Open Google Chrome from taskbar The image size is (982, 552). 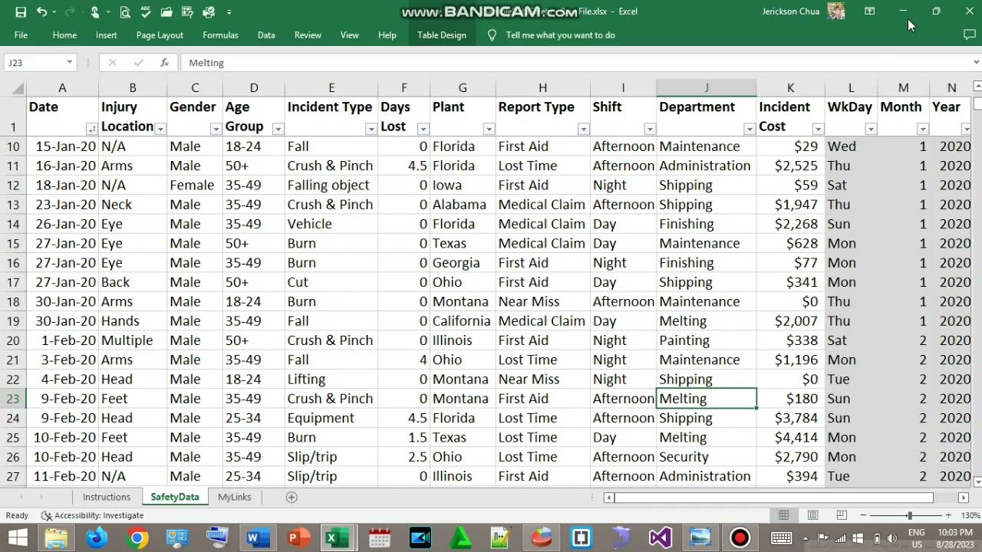tap(137, 538)
